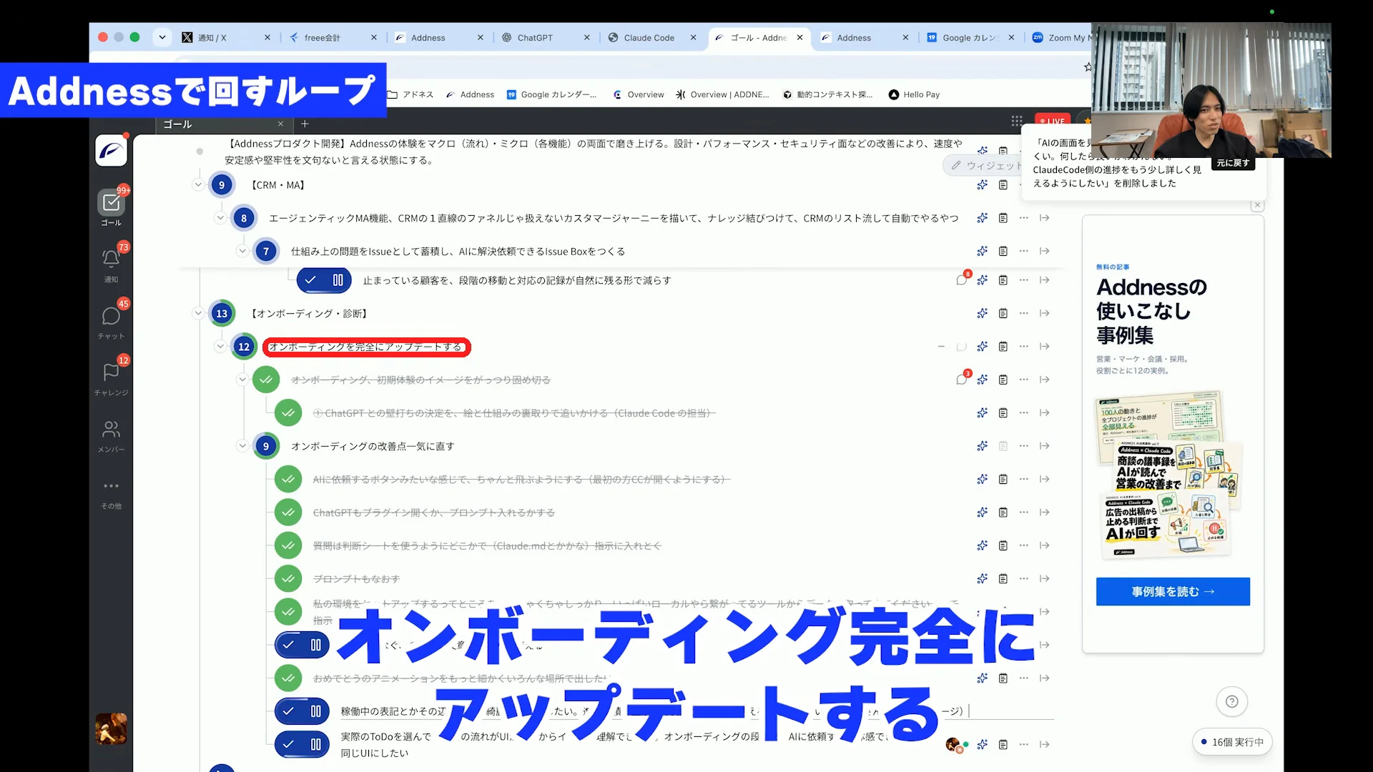
Task: Click arrow icon on Issue Box row
Action: point(1045,252)
